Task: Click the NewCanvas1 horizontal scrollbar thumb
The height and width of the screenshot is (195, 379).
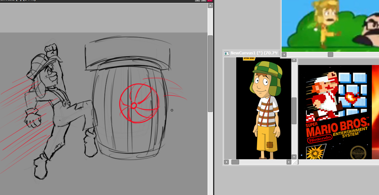Action: (235, 162)
